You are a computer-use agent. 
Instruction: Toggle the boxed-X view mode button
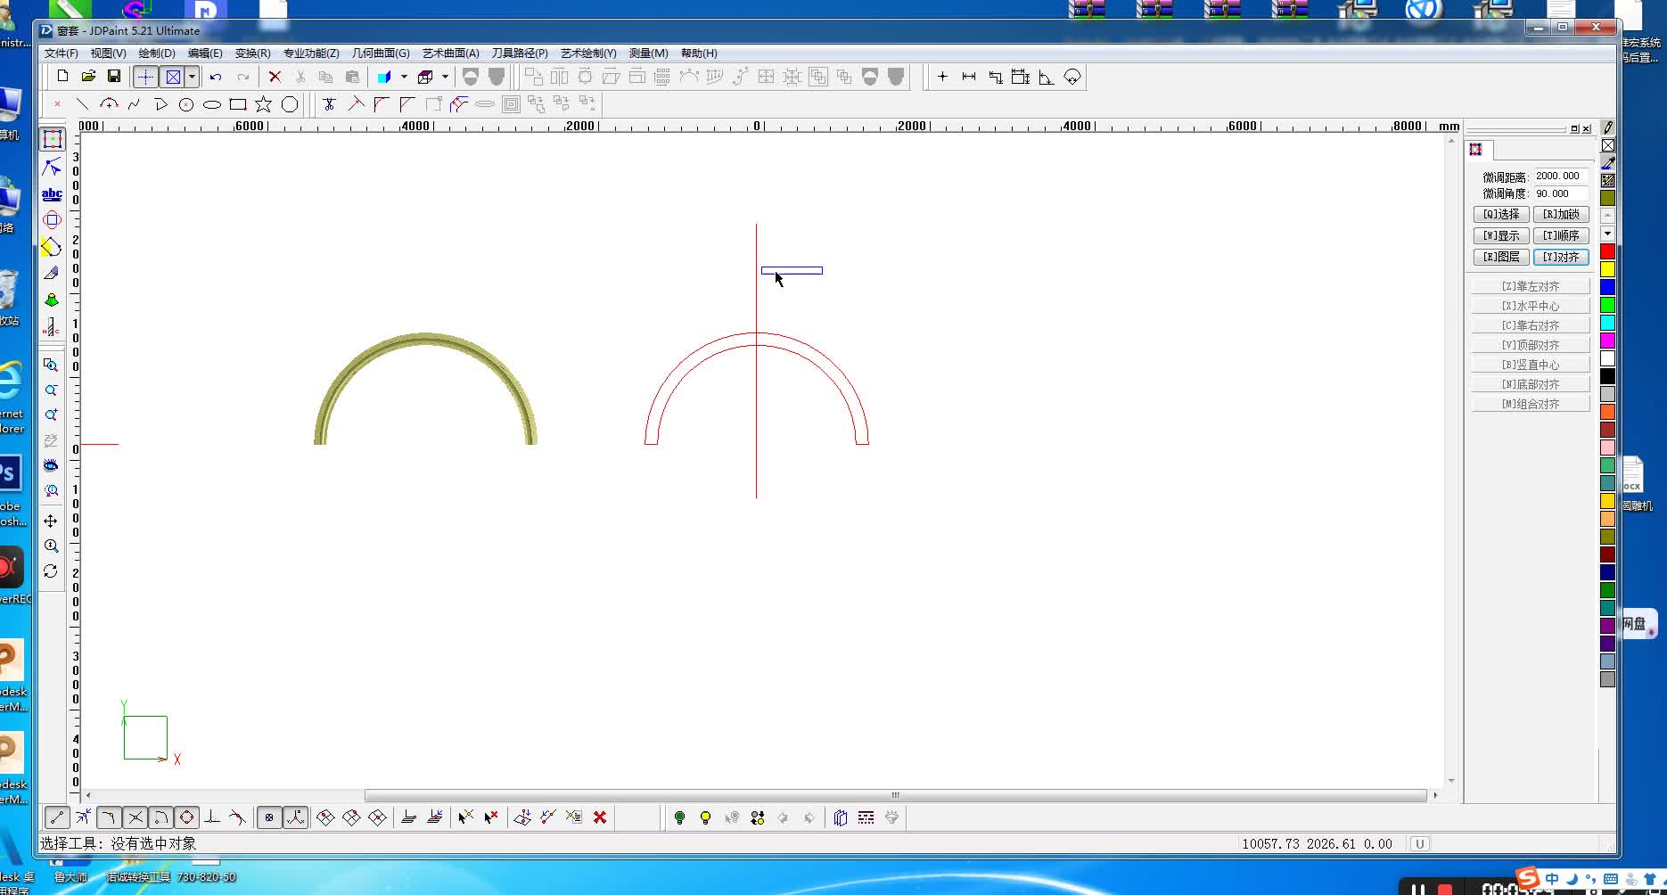[x=174, y=77]
